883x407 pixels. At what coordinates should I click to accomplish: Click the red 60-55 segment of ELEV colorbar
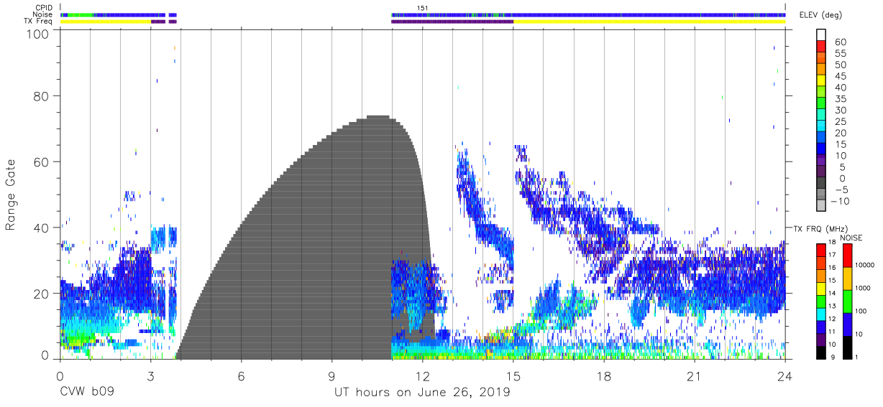click(x=821, y=47)
